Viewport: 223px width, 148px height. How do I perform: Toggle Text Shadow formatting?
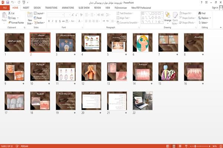(60, 21)
